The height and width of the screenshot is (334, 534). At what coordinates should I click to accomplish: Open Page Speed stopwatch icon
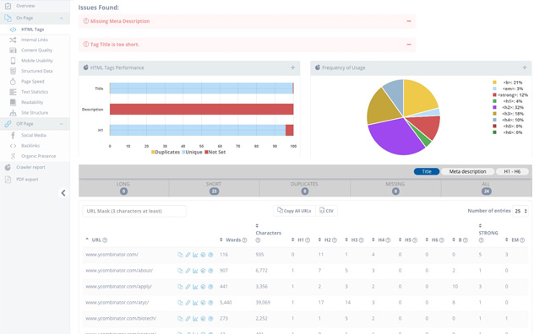tap(13, 82)
